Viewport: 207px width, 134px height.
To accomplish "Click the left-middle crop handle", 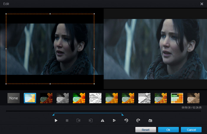I will tap(6, 49).
